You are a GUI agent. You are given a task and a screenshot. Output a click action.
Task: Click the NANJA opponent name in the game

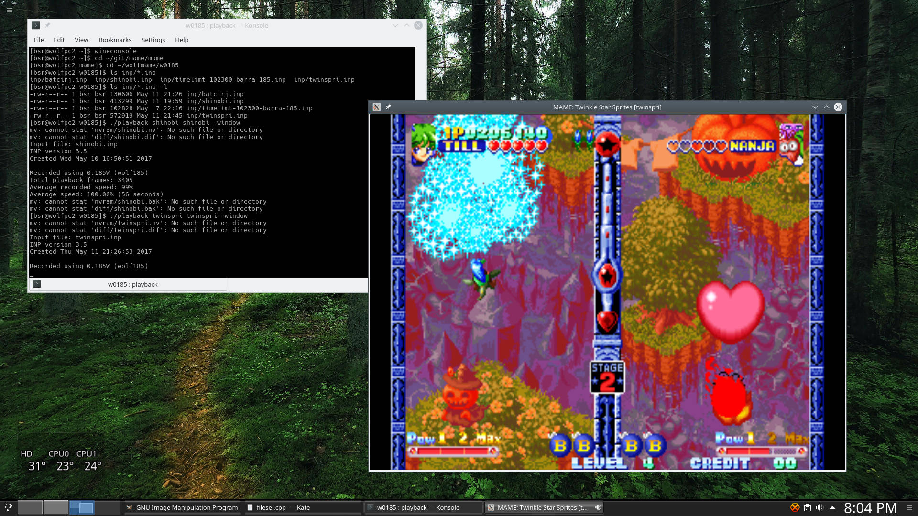click(x=752, y=146)
